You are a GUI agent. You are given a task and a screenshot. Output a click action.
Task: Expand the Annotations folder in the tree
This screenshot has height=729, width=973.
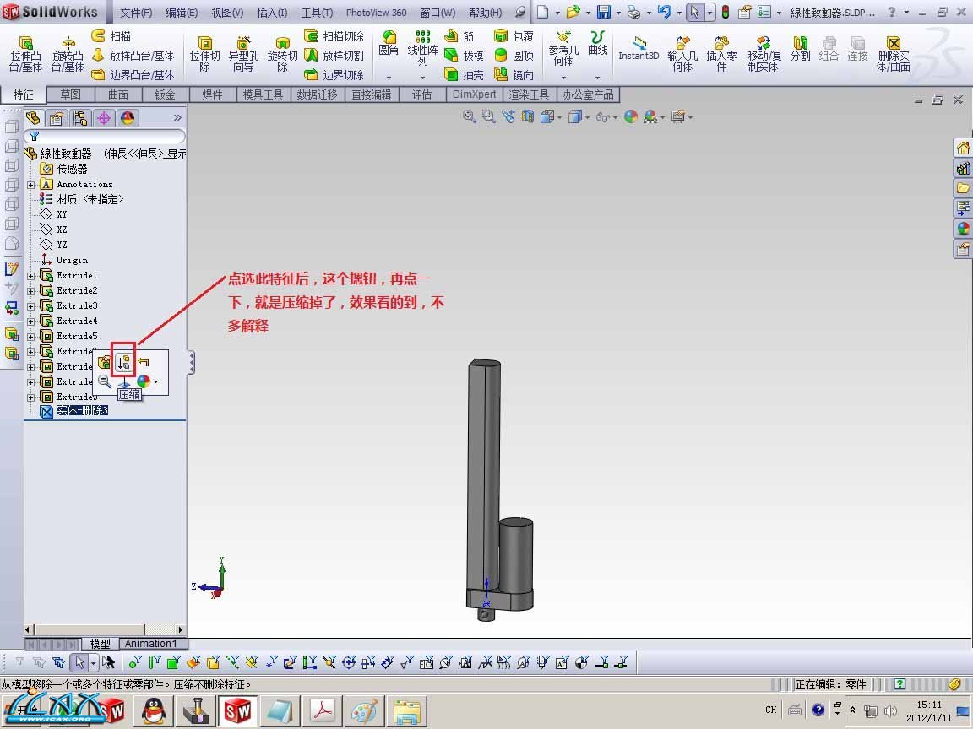31,185
